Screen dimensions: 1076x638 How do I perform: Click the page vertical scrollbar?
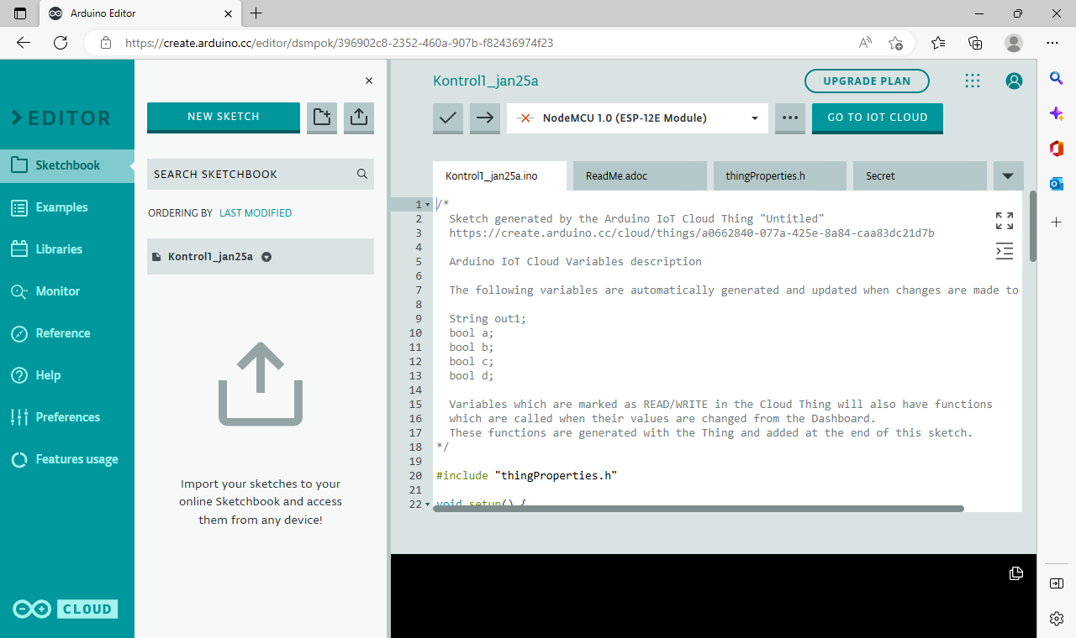click(x=1032, y=227)
